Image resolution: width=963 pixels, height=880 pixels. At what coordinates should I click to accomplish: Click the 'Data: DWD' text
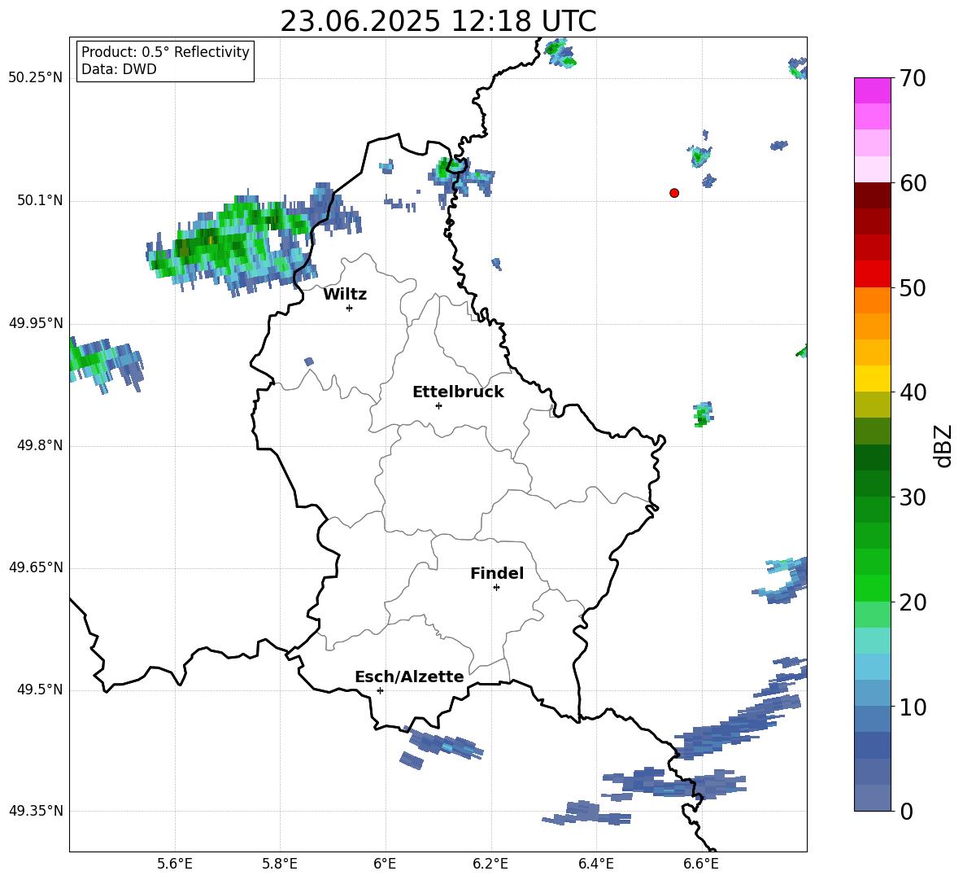click(119, 69)
